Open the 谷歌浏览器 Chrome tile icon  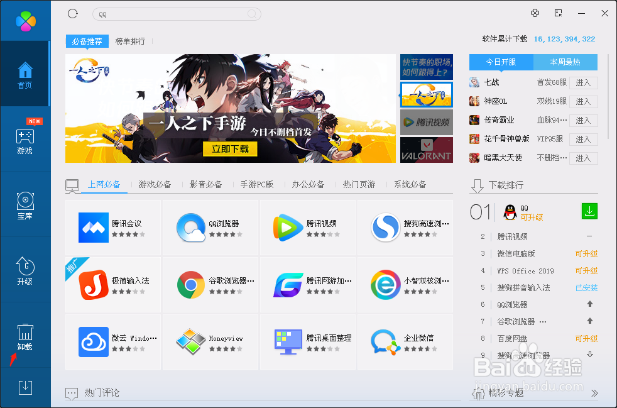191,285
